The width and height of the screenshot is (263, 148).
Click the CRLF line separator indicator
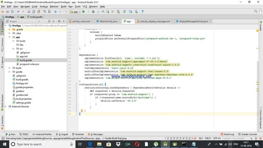[208, 139]
